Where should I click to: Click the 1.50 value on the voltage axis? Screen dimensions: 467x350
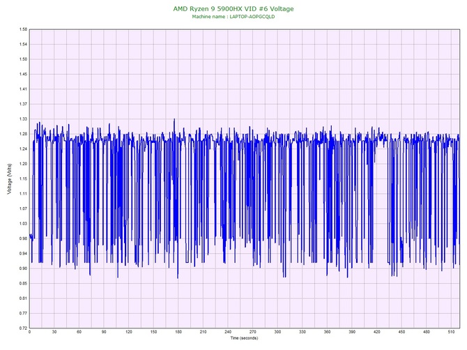pos(23,59)
